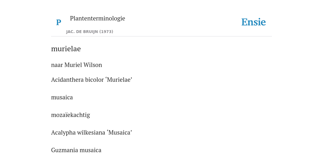Click Guzmania musaica text line
The image size is (323, 161).
[76, 150]
